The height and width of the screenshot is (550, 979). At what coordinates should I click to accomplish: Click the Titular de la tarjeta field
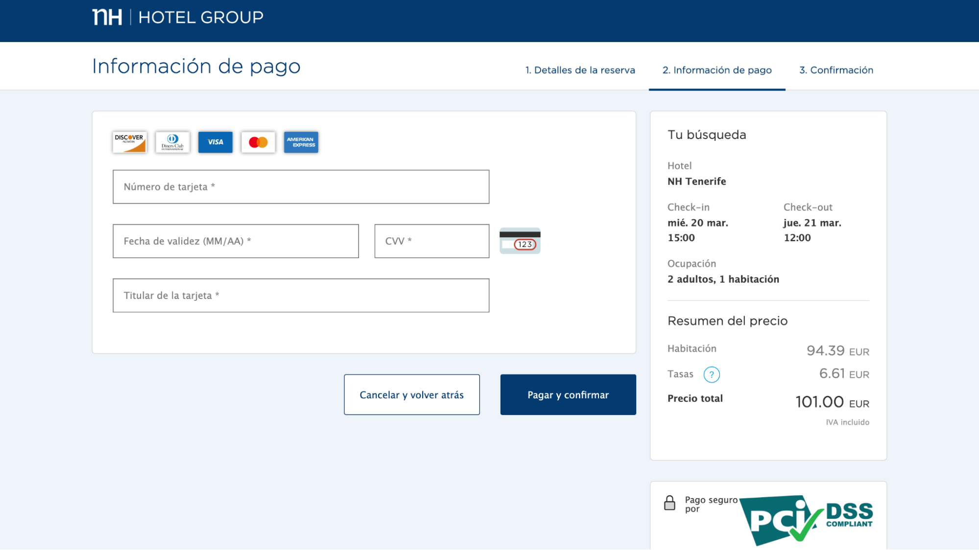(301, 296)
